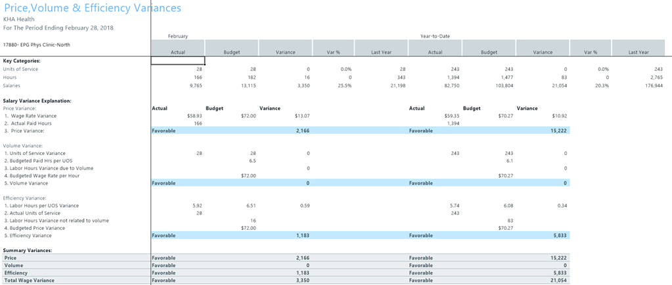
Task: Click the report title Price, Volume & Efficiency Variances
Action: tap(93, 8)
